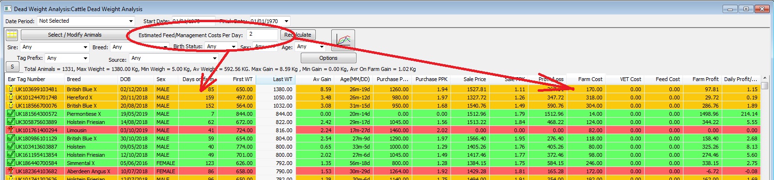Open the grid view icon beside Select / Modify Animals
The height and width of the screenshot is (180, 774).
12,35
